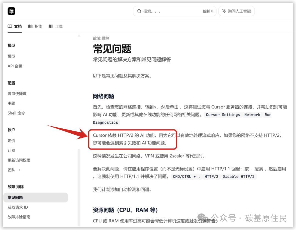
Task: Open the 获取请求 ID page
Action: (x=18, y=207)
